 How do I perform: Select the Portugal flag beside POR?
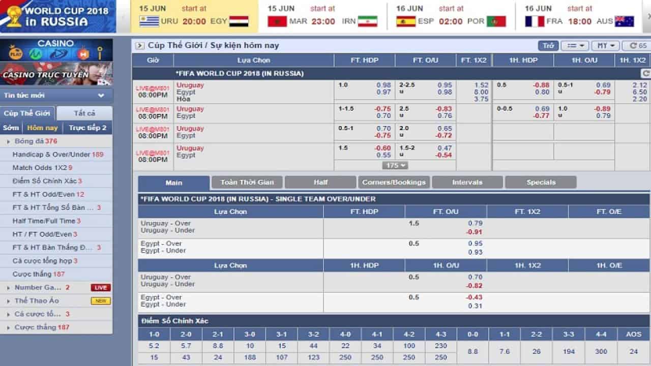(496, 21)
